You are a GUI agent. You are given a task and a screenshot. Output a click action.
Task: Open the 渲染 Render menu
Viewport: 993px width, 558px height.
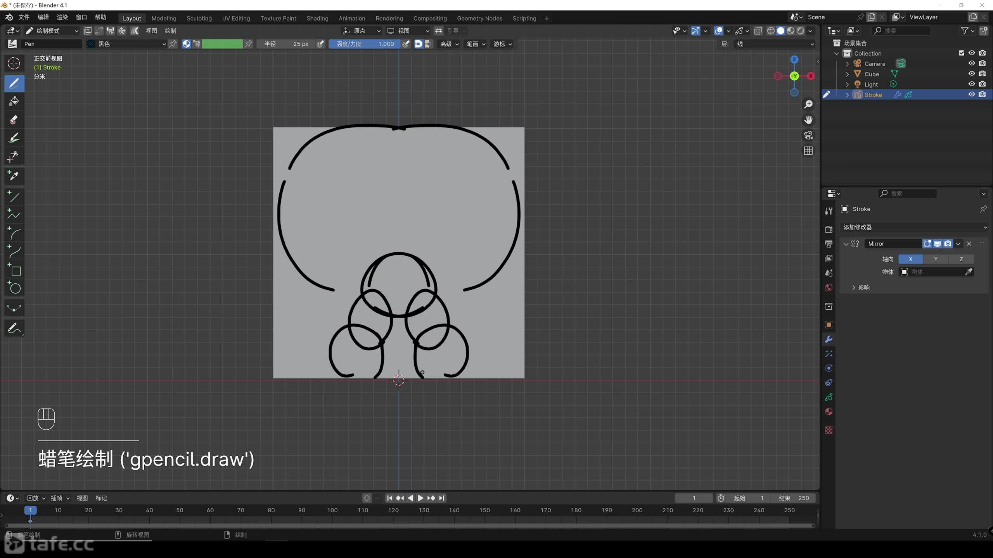coord(62,17)
